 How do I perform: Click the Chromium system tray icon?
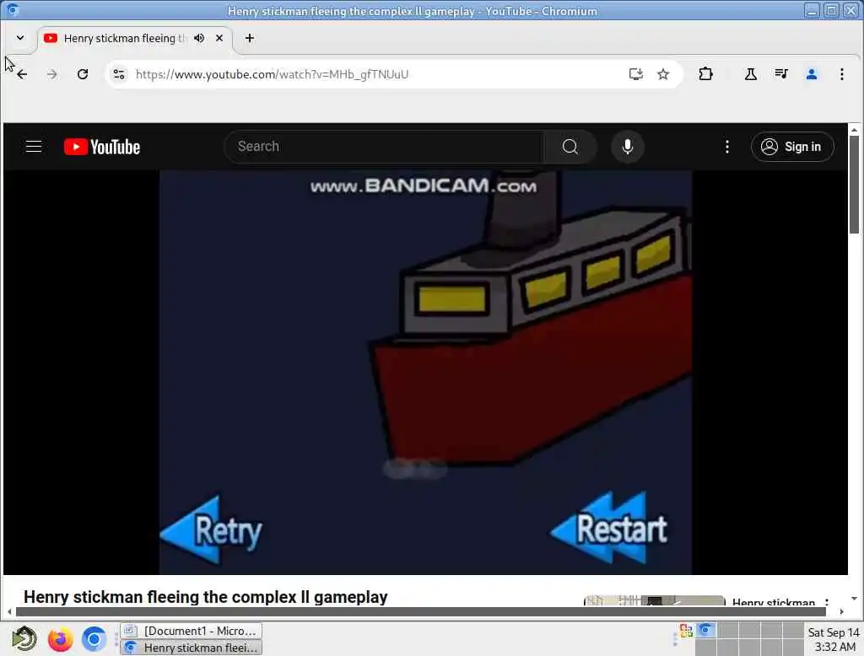point(706,630)
